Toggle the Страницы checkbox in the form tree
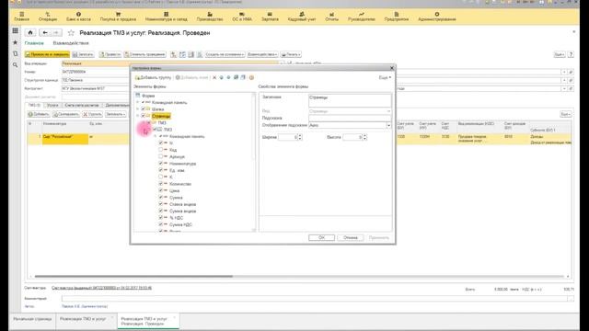589x331 pixels. [x=143, y=116]
